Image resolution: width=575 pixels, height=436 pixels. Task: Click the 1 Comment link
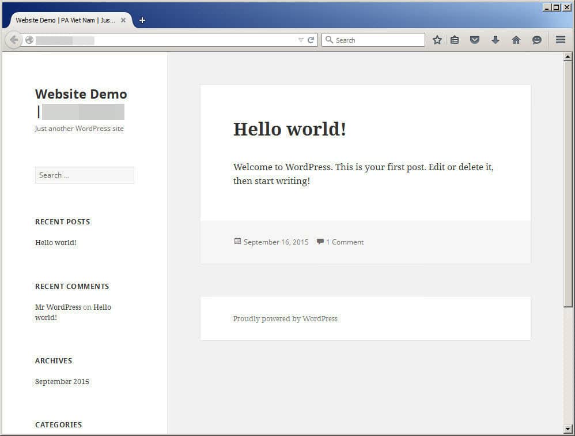[x=345, y=242]
